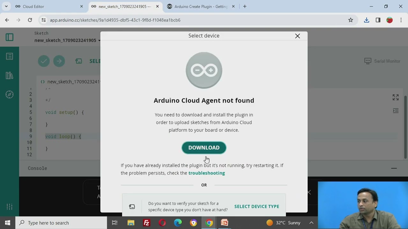Open Chrome three-dot menu
The width and height of the screenshot is (408, 229).
401,20
